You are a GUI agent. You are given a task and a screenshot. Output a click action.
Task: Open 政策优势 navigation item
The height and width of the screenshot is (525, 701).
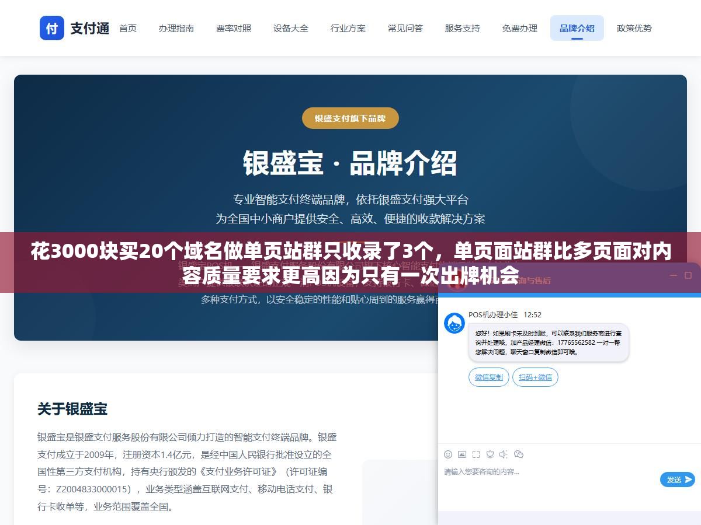(634, 28)
